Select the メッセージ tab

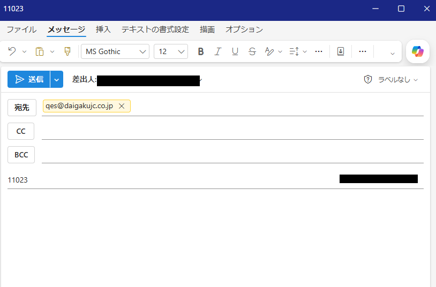coord(66,29)
